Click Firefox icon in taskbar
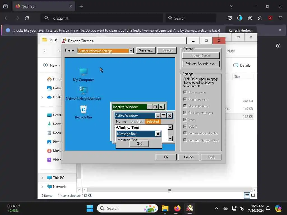This screenshot has height=215, width=287. pyautogui.click(x=177, y=208)
